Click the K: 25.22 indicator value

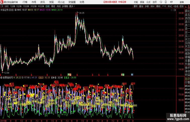coord(17,78)
